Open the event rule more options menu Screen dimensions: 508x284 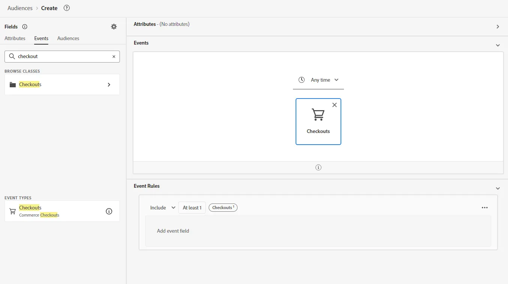485,208
